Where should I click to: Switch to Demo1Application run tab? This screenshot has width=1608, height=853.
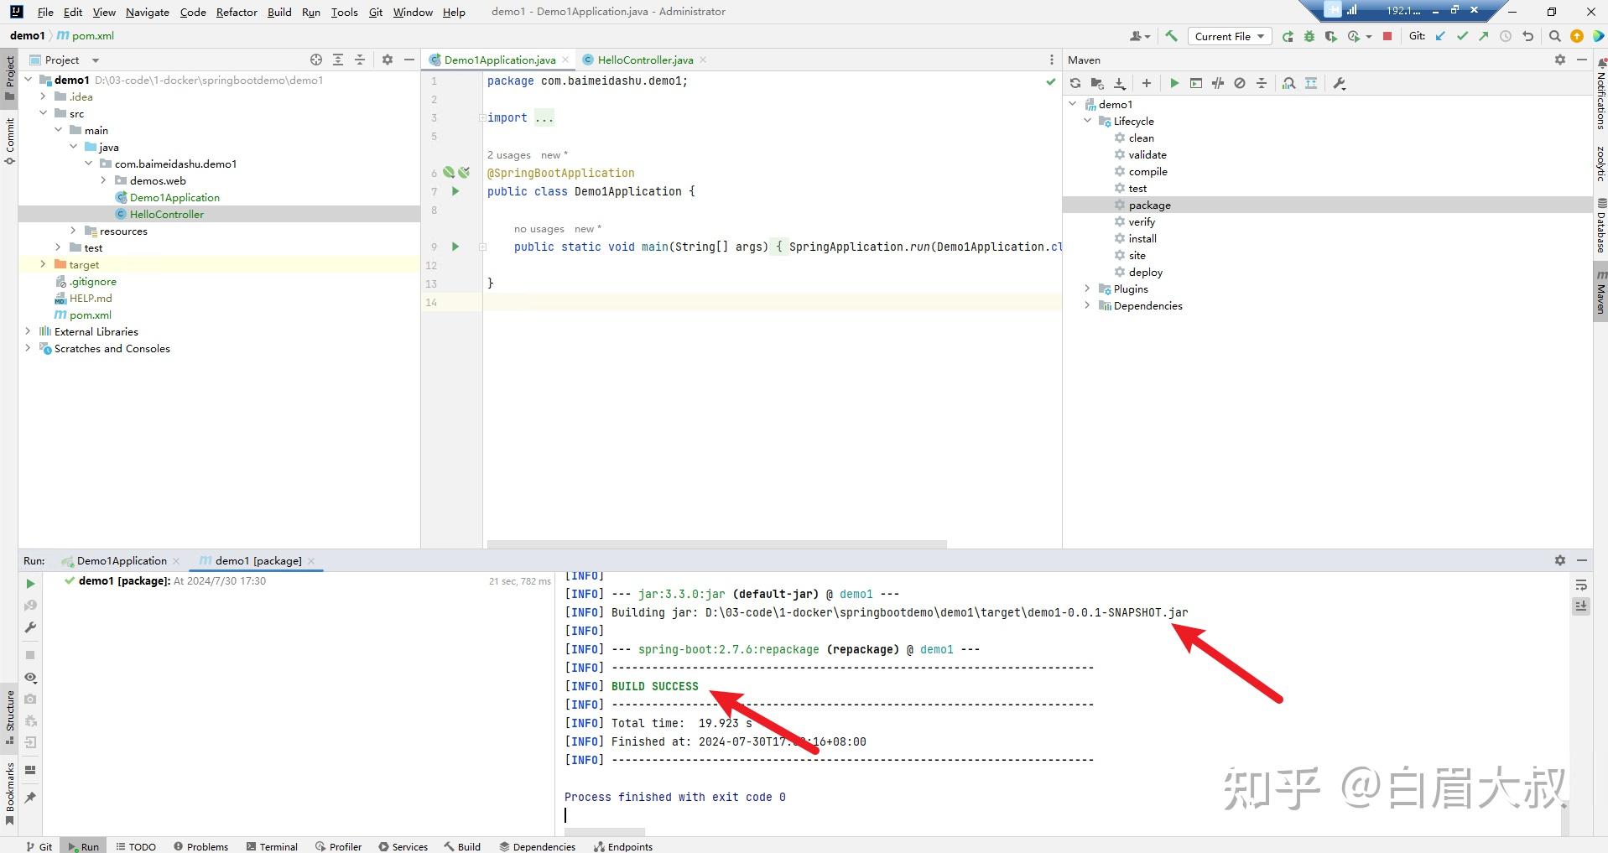[x=122, y=560]
